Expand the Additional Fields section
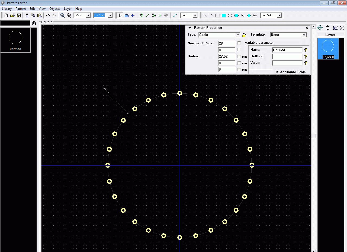This screenshot has width=347, height=252. pos(291,72)
